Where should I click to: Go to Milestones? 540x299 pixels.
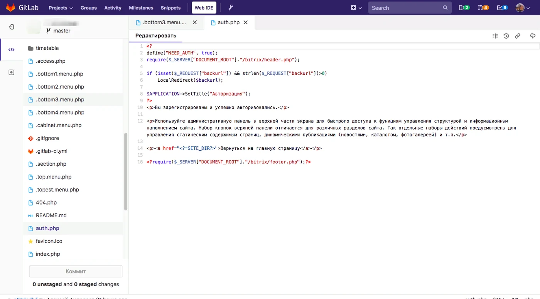click(141, 8)
